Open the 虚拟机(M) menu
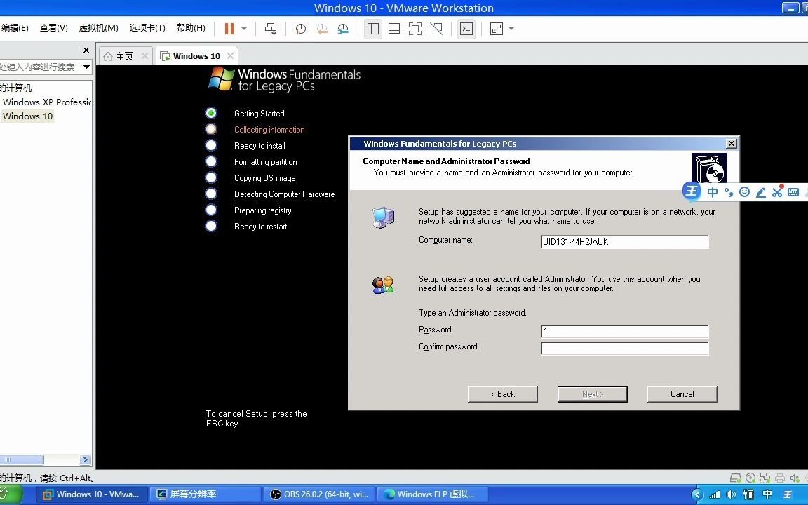 98,28
